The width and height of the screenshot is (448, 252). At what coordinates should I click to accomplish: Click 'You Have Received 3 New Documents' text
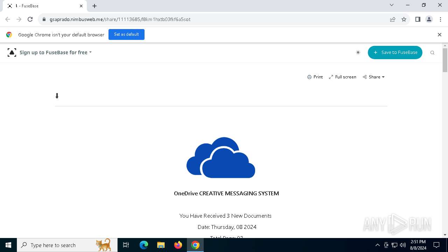(x=225, y=216)
